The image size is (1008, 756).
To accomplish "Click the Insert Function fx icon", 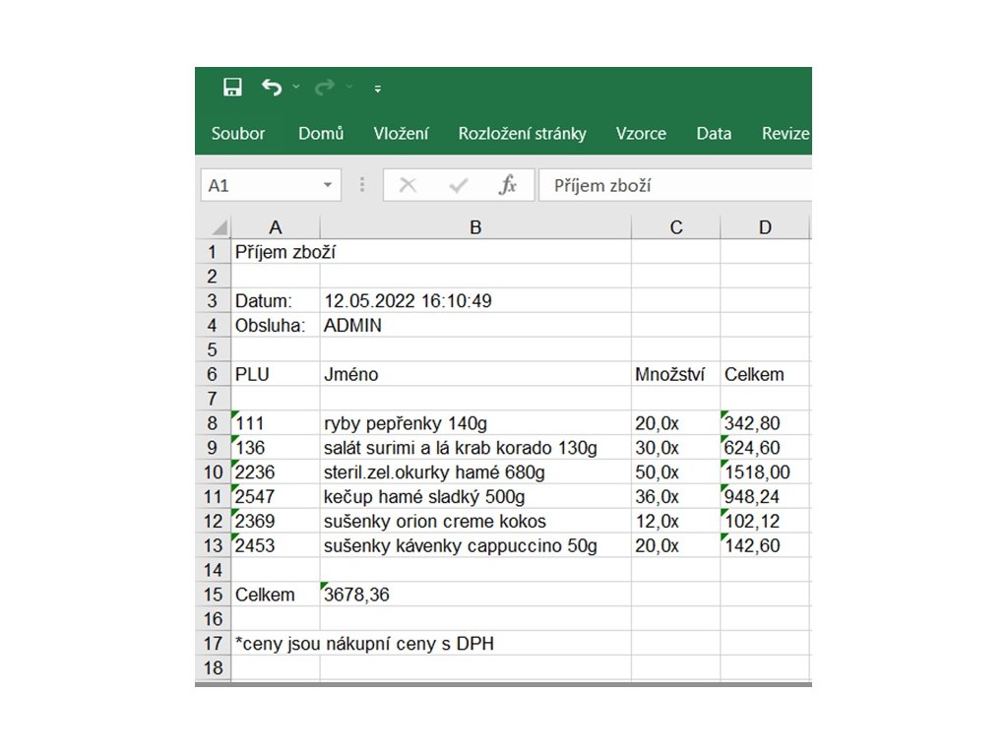I will [x=507, y=186].
